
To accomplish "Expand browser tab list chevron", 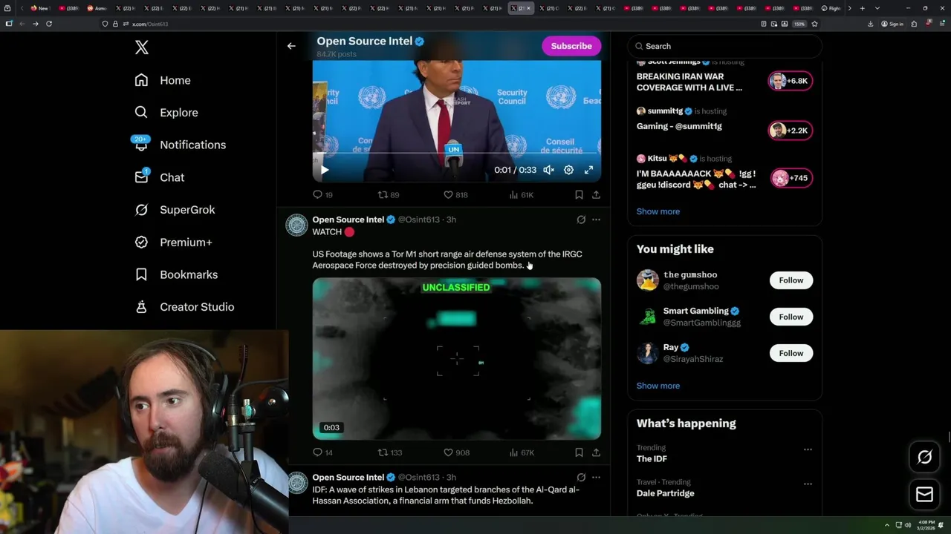I will 877,8.
